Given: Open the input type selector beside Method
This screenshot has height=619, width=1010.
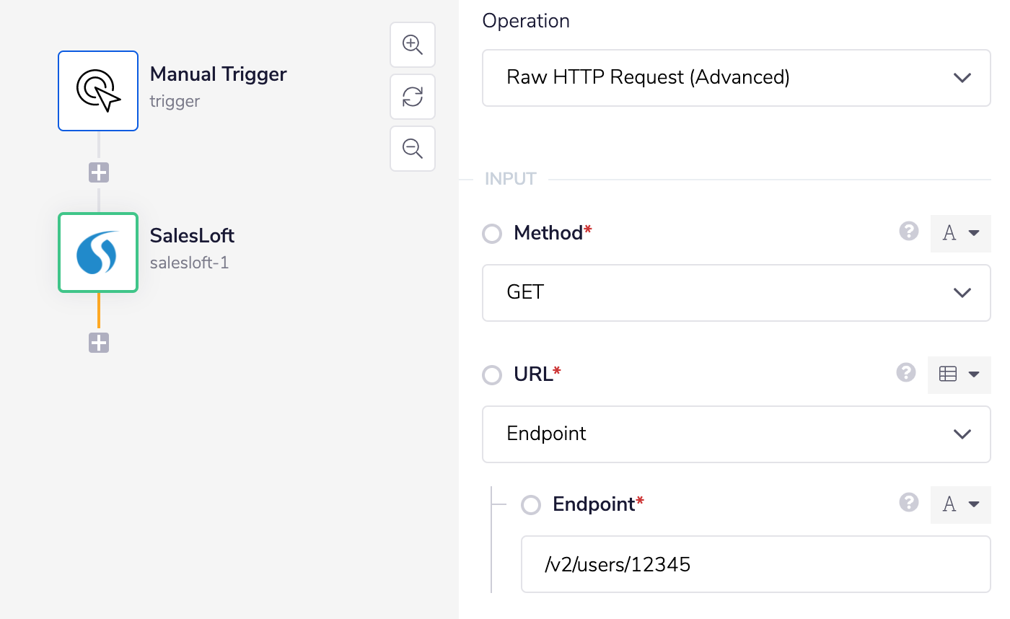Looking at the screenshot, I should click(960, 233).
